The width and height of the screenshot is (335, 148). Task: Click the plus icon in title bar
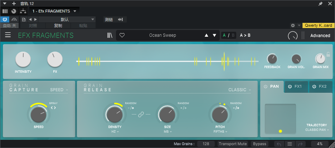(x=14, y=4)
